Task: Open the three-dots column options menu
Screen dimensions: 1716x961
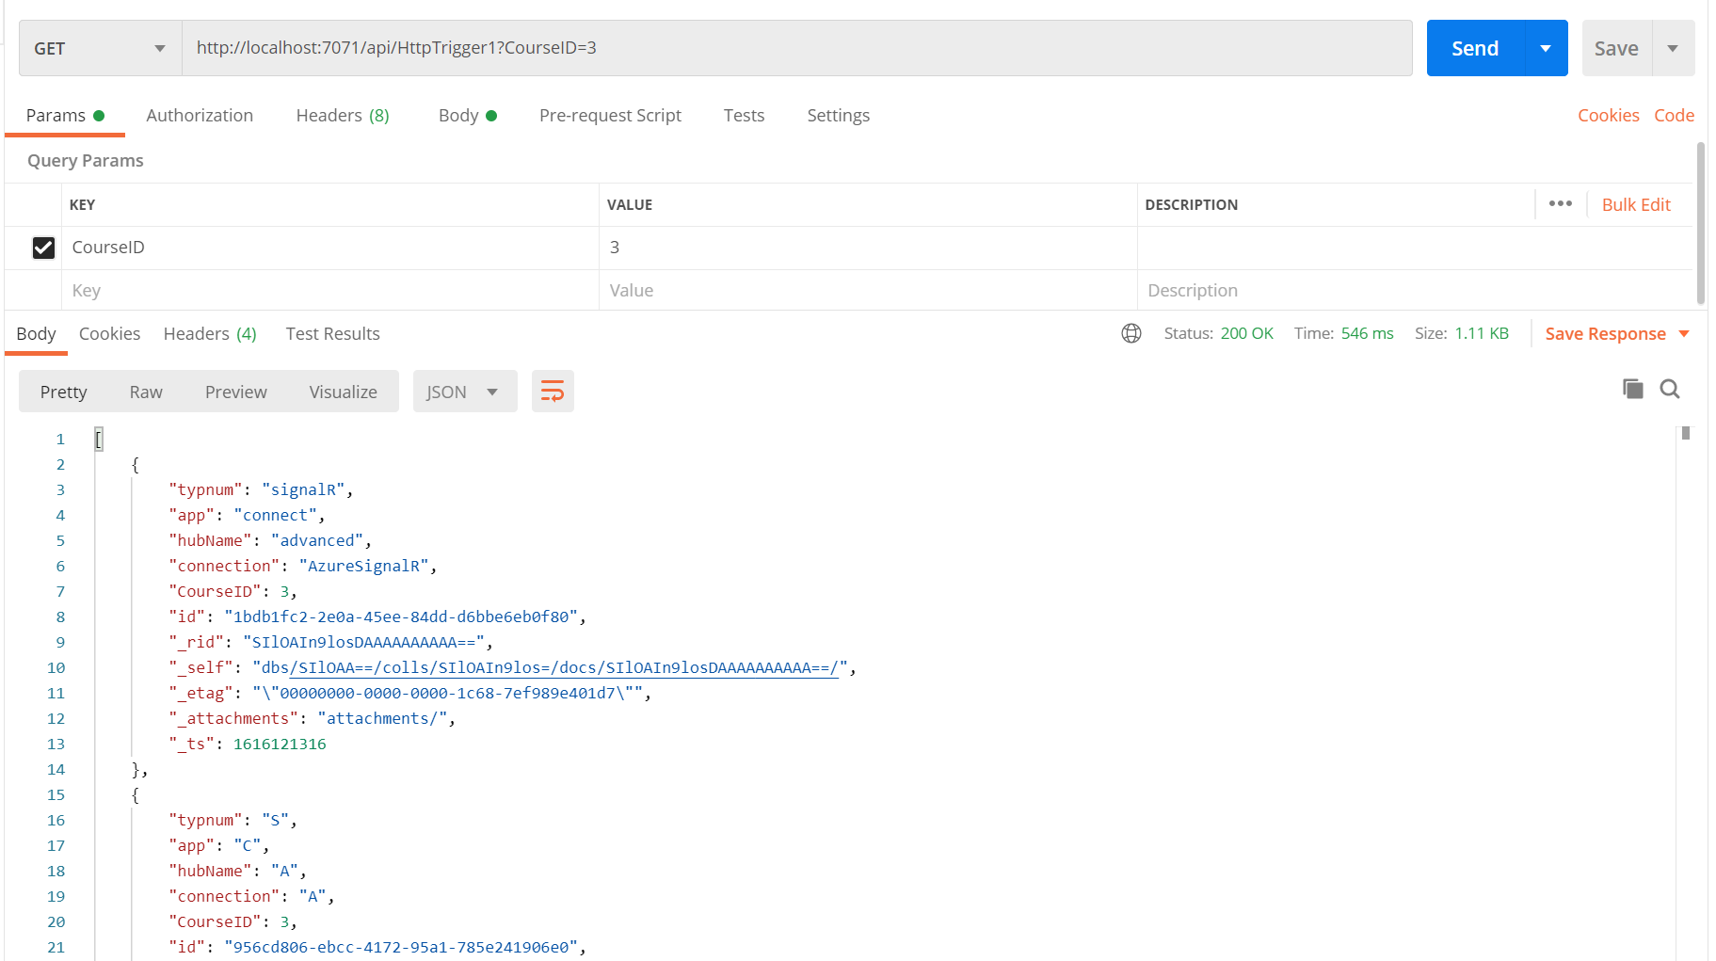Action: click(1561, 204)
